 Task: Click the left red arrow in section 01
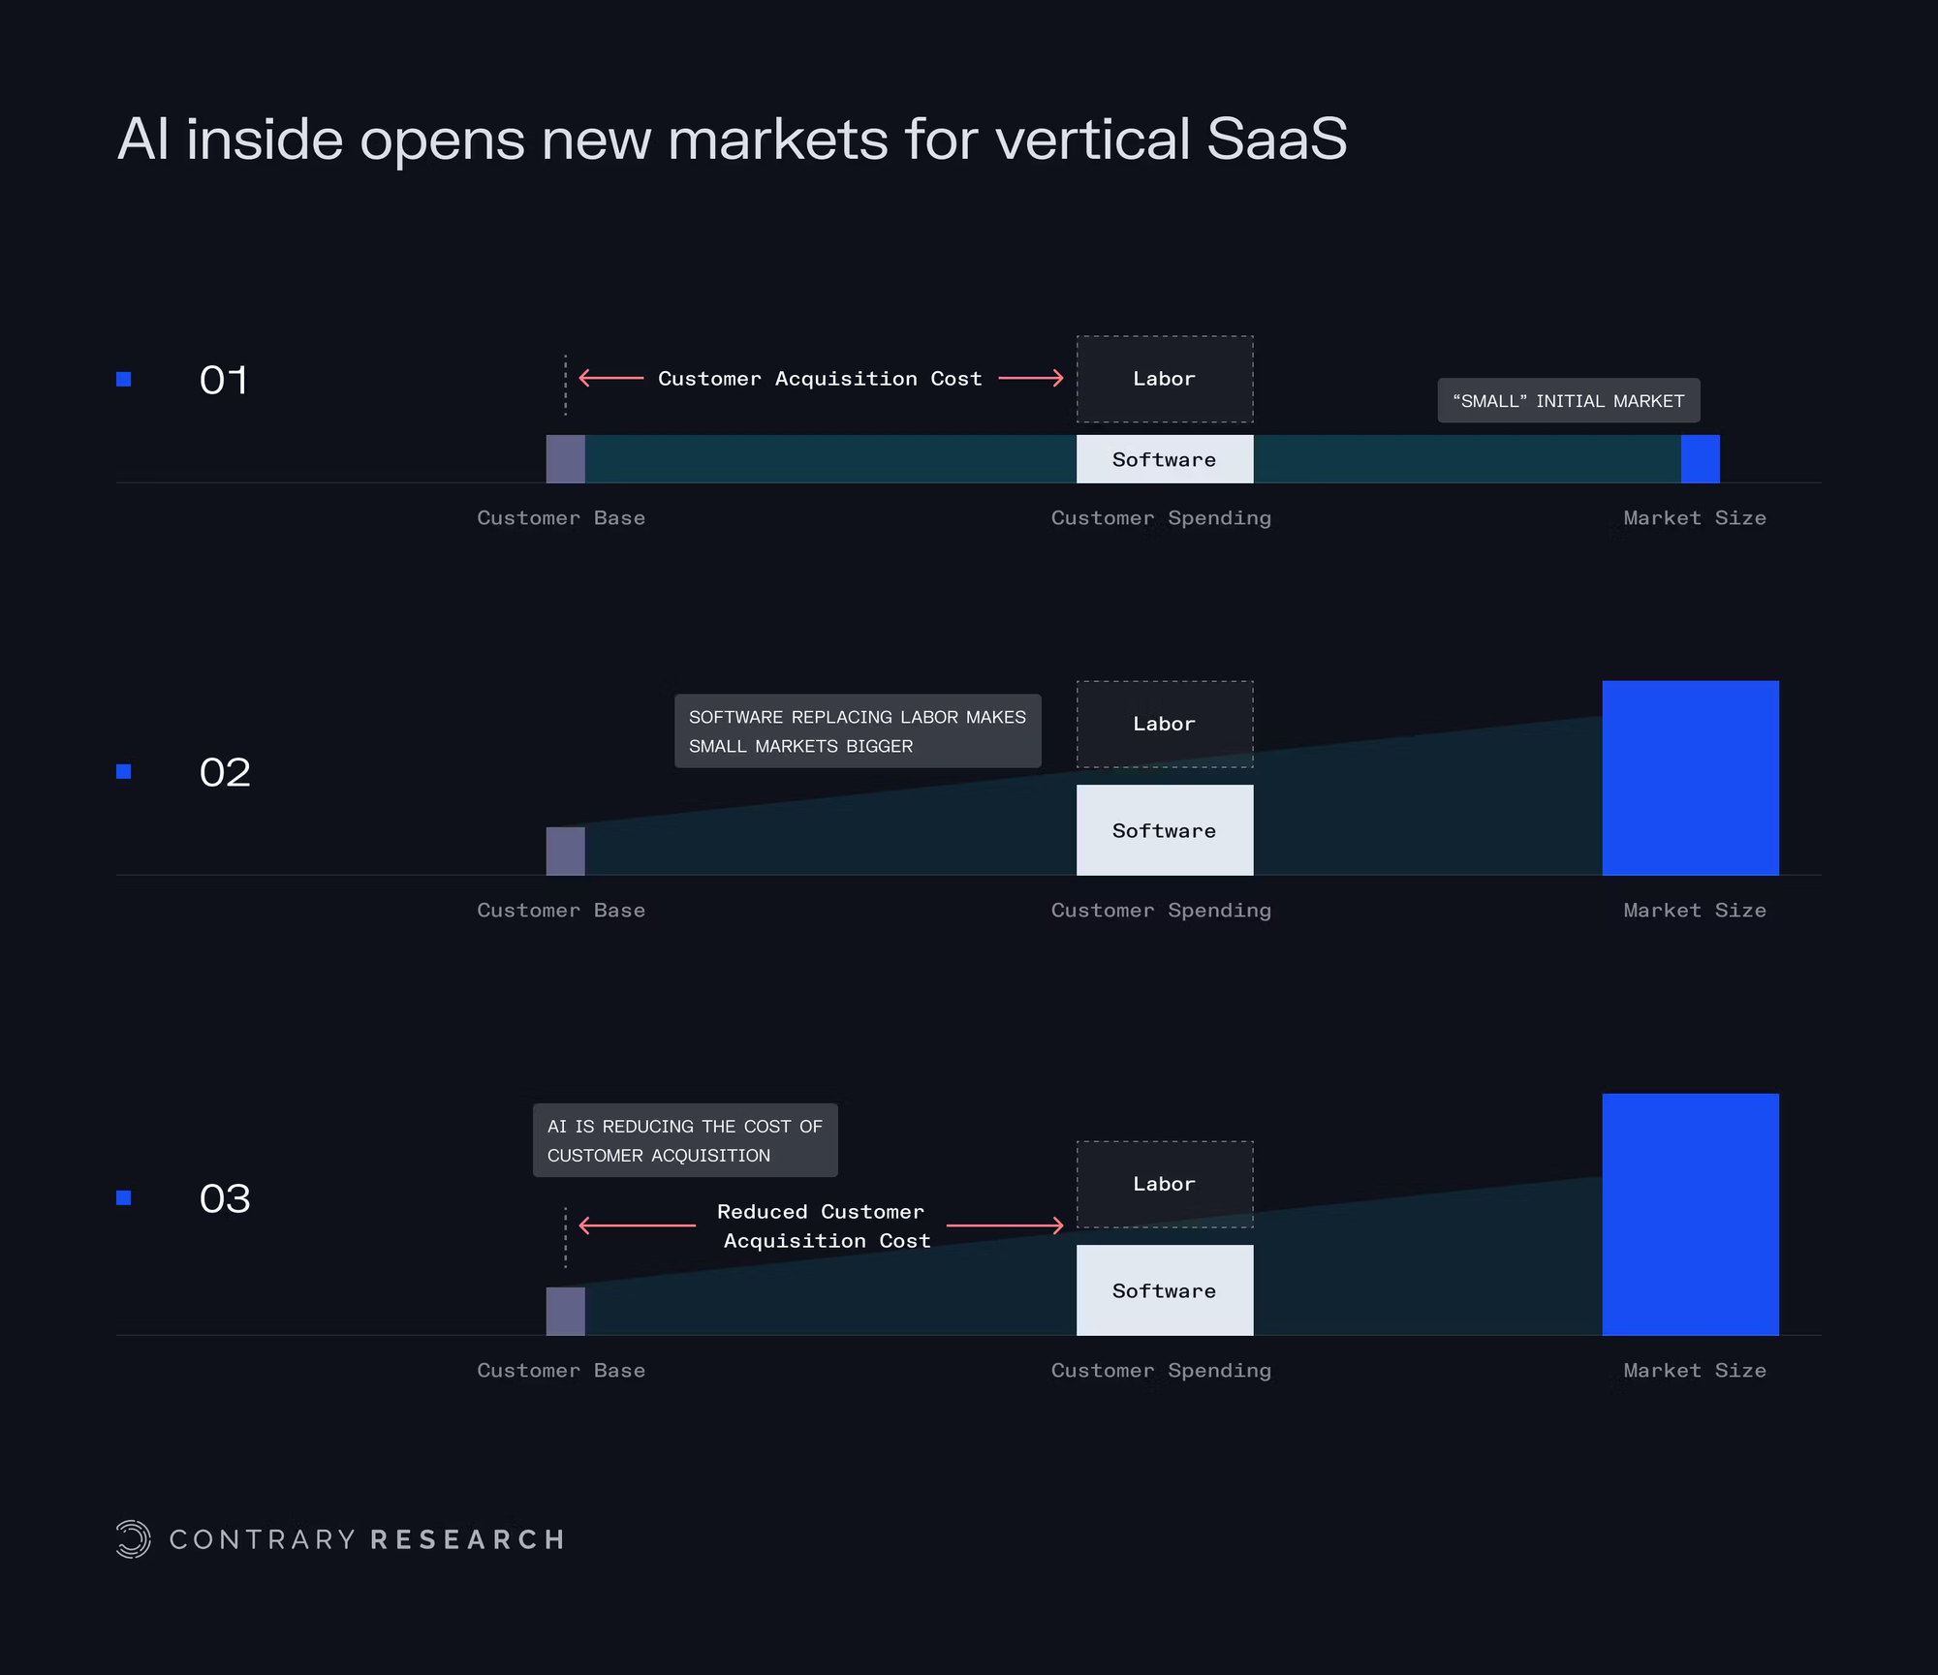point(611,378)
